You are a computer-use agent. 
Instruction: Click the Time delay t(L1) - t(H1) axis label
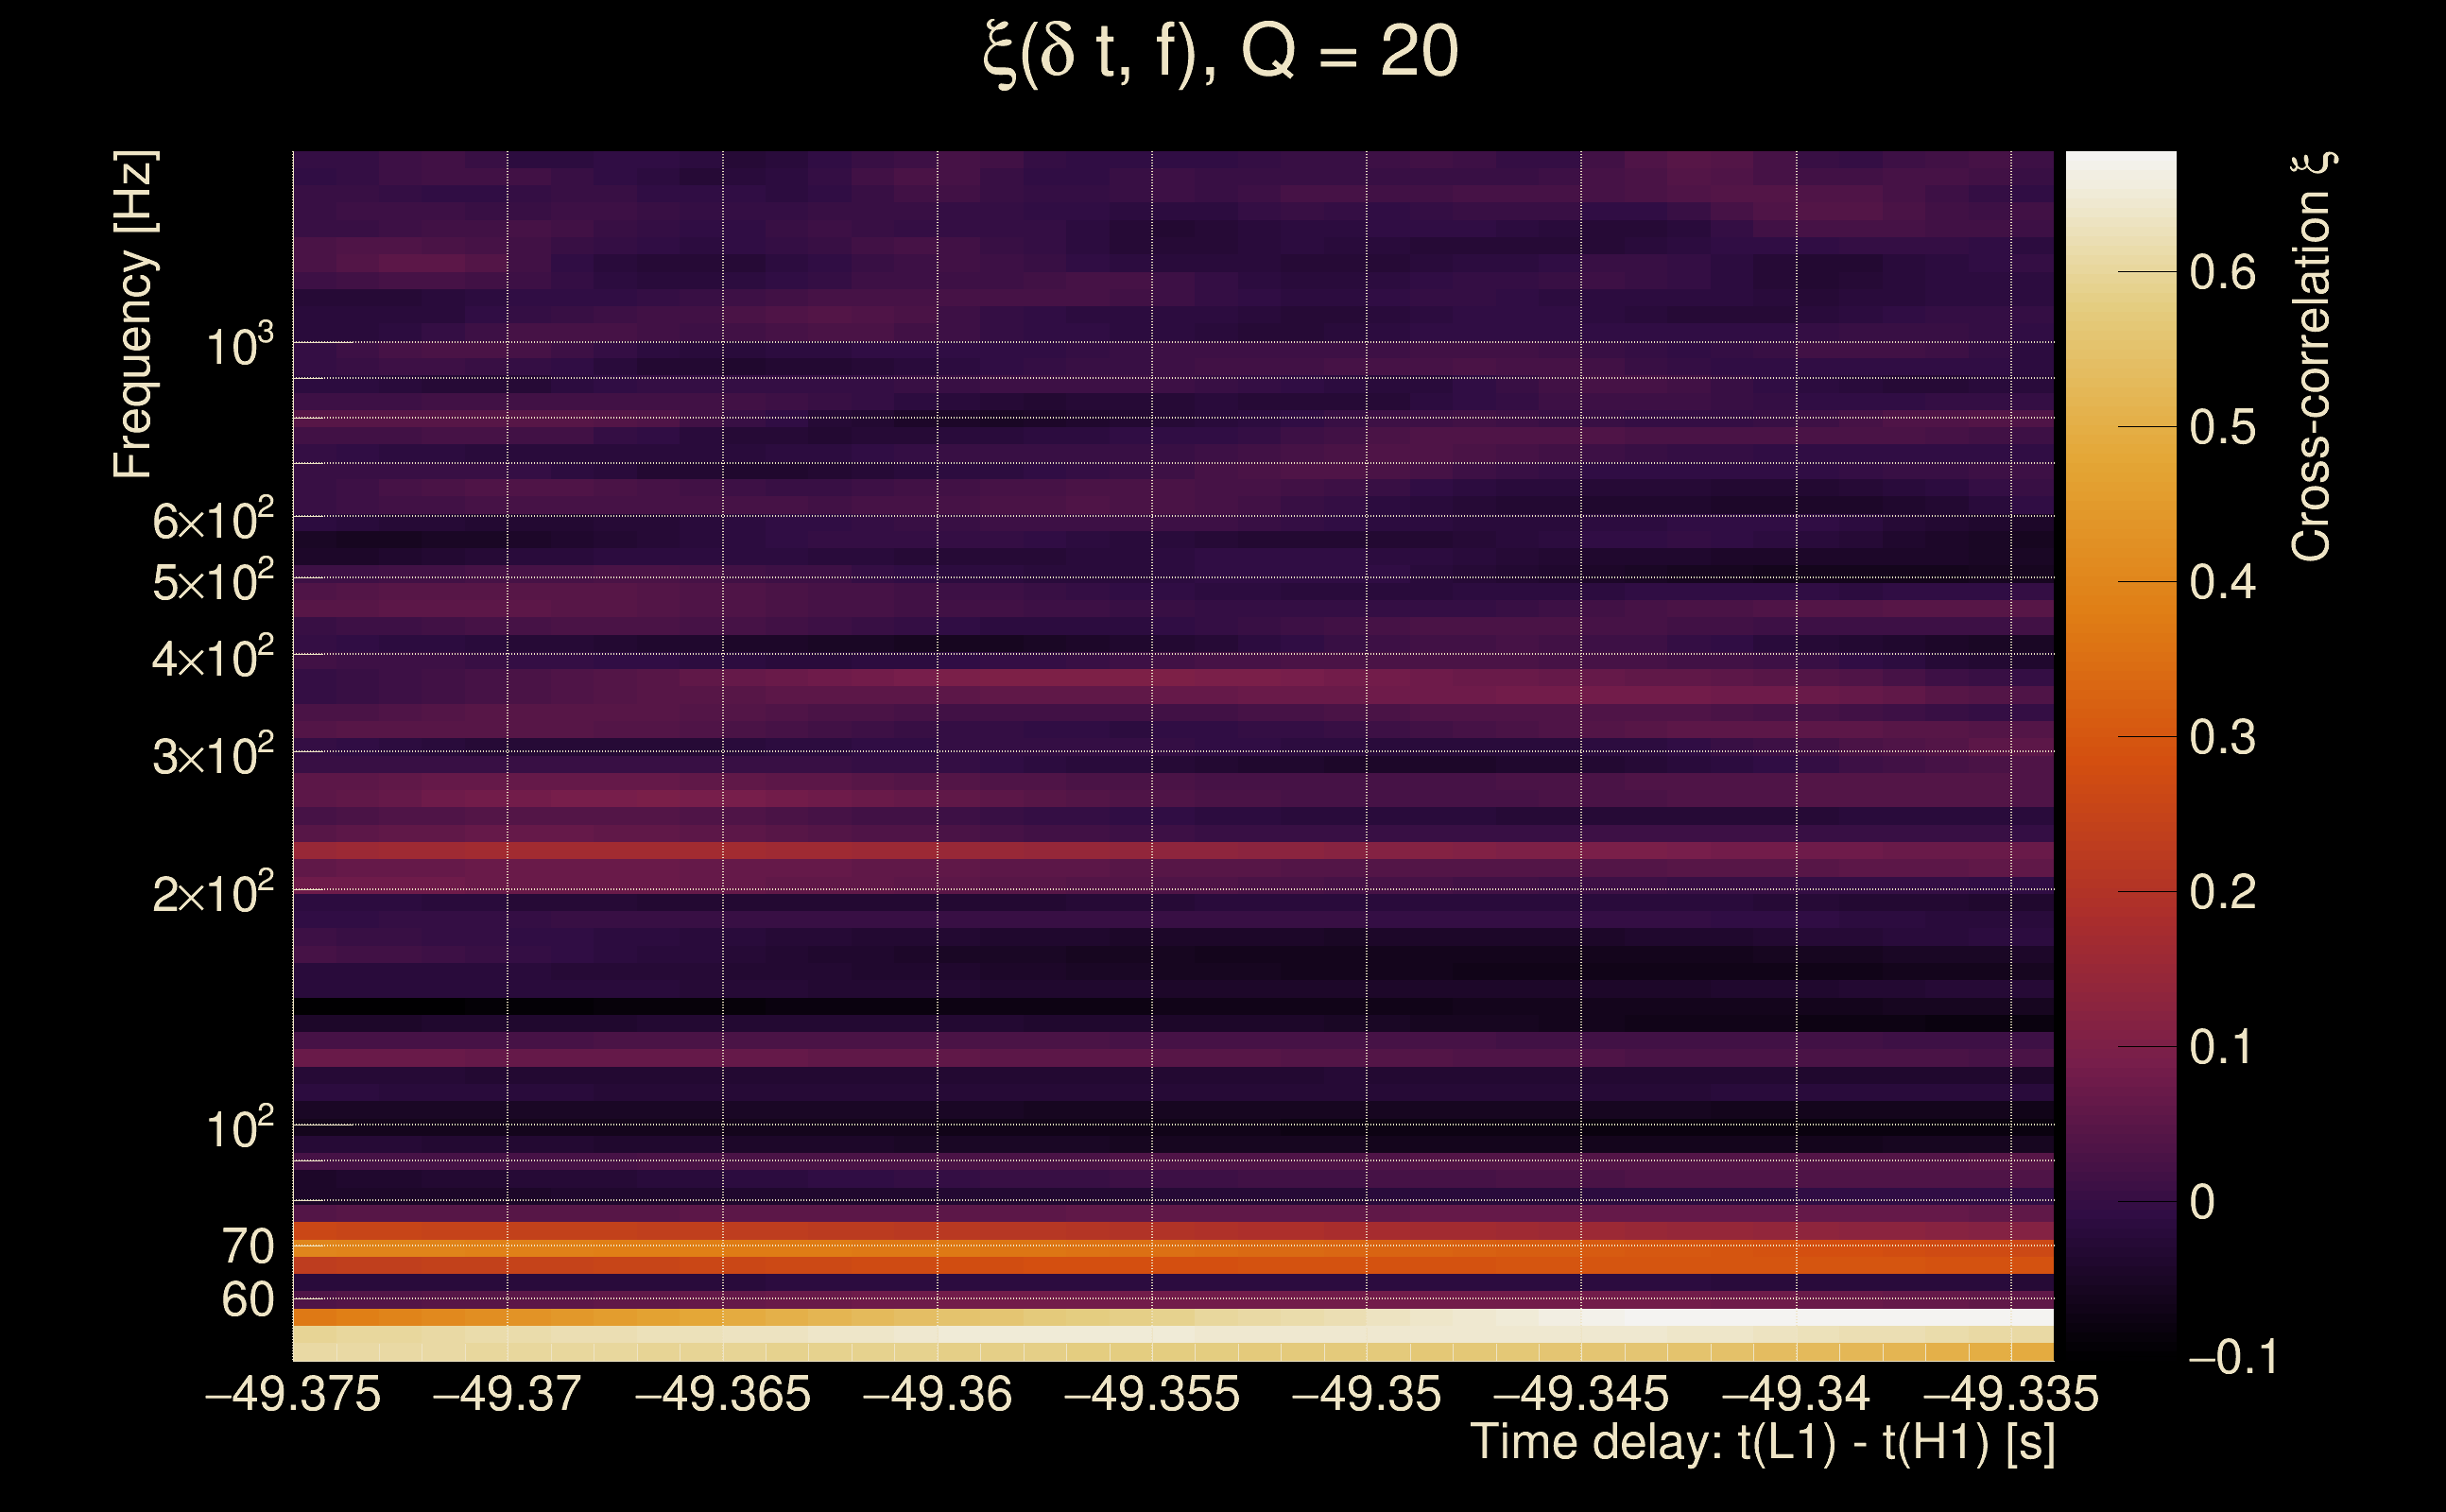click(x=1762, y=1443)
